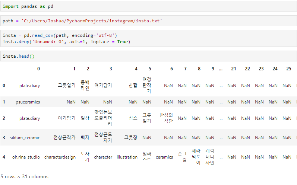
Task: Click the characterdesign cell
Action: [60, 157]
